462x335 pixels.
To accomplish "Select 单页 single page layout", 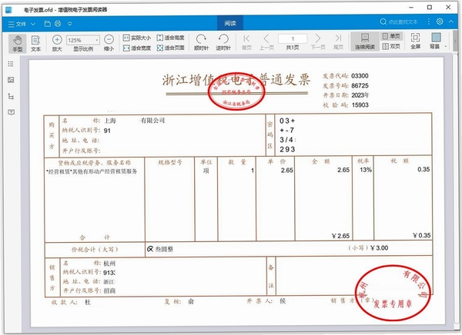I will click(392, 36).
